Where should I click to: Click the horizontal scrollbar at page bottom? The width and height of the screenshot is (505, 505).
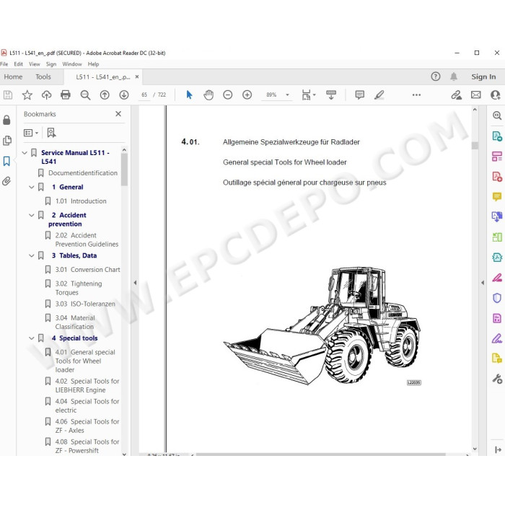321,454
